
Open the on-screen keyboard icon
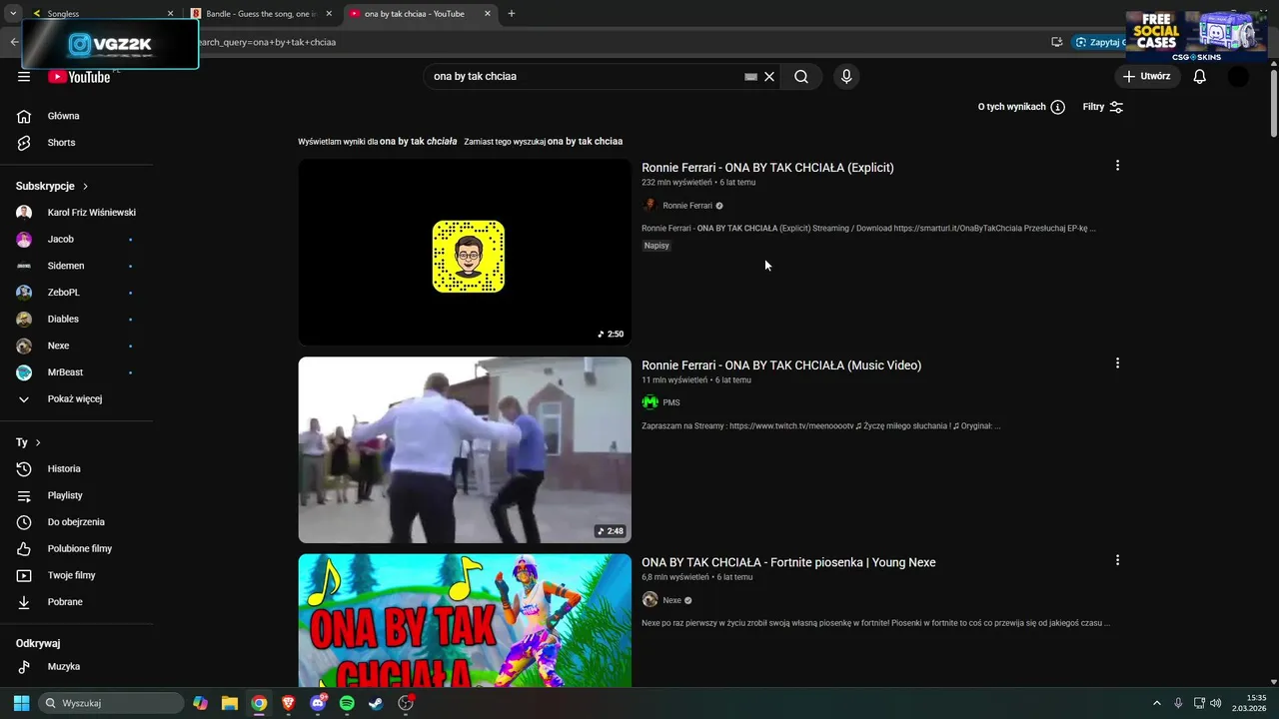point(750,77)
